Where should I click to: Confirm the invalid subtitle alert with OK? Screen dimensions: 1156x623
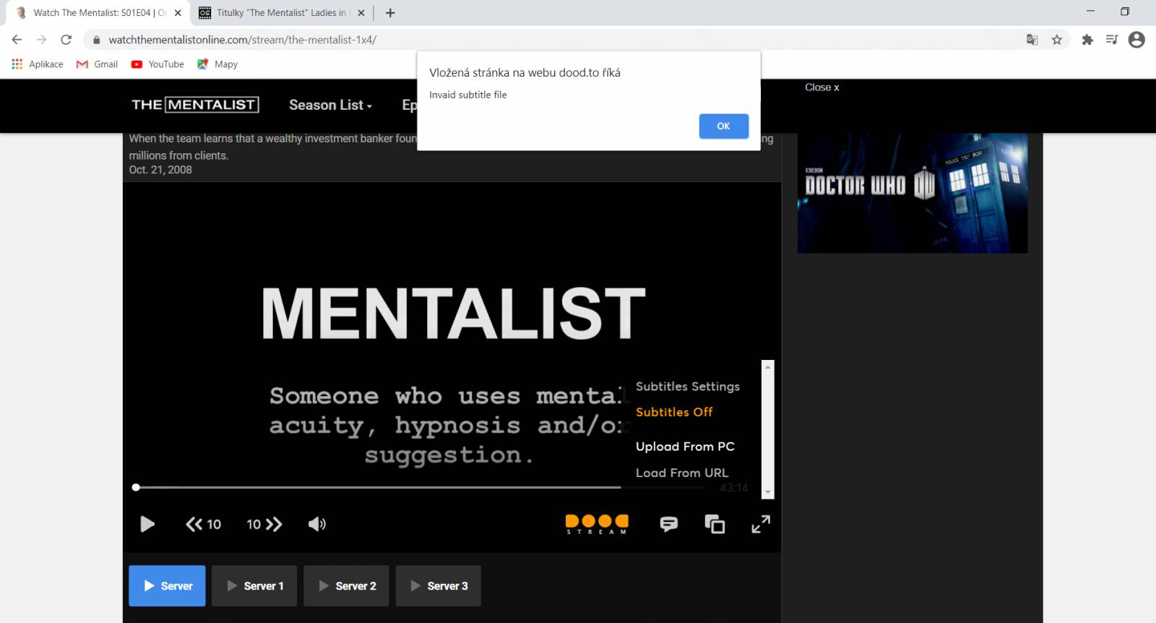tap(723, 126)
